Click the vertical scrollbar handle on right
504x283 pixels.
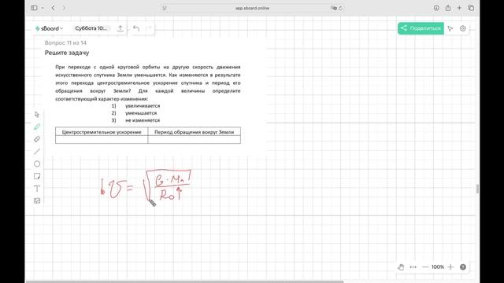[477, 189]
